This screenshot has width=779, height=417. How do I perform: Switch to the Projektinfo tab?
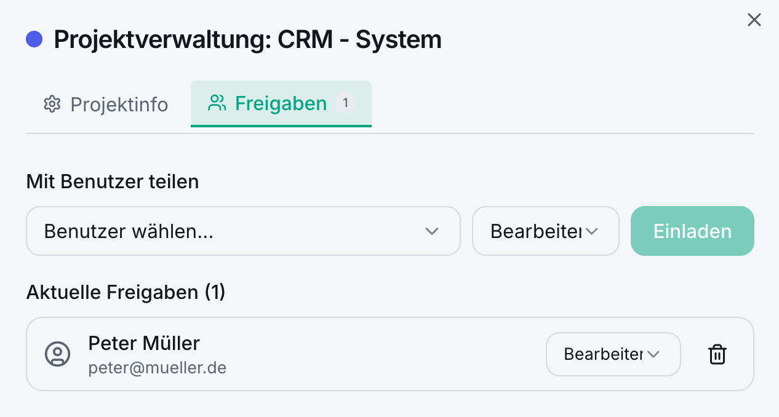tap(105, 104)
